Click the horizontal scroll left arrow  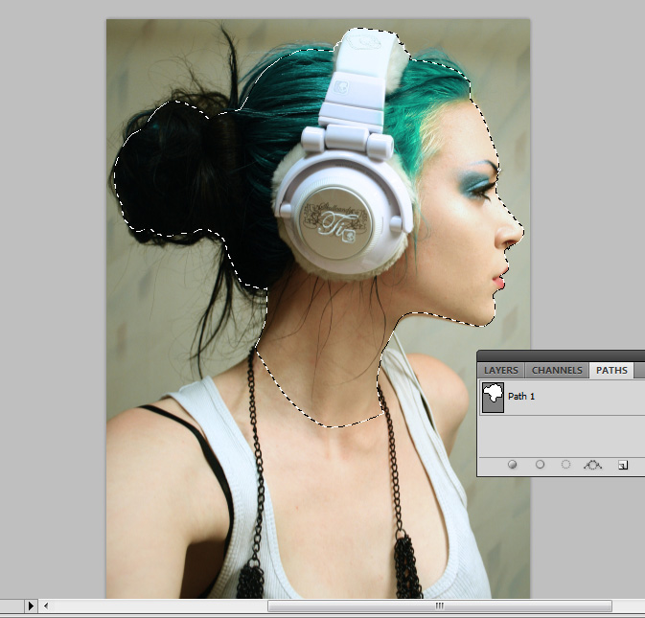point(47,606)
